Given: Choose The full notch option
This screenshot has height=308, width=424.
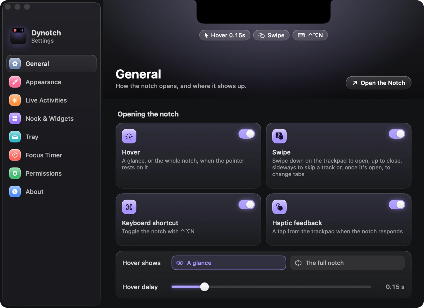Looking at the screenshot, I should 347,263.
